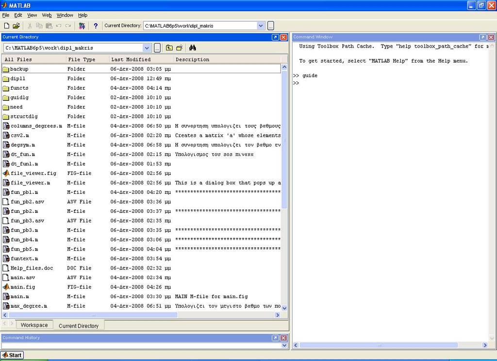
Task: Open the Window menu
Action: (65, 15)
